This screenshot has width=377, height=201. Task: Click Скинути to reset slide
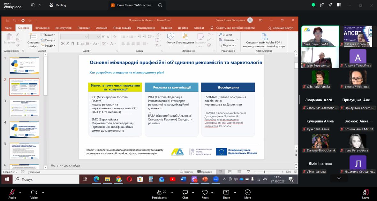click(x=48, y=40)
